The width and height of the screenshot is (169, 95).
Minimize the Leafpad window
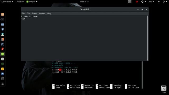click(138, 9)
